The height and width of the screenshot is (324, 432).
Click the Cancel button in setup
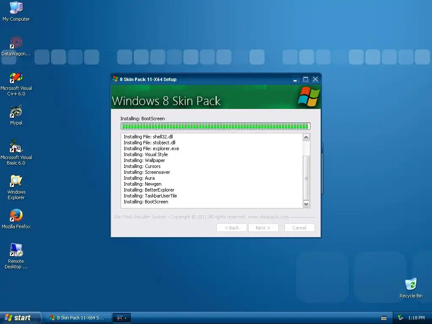[x=300, y=228]
